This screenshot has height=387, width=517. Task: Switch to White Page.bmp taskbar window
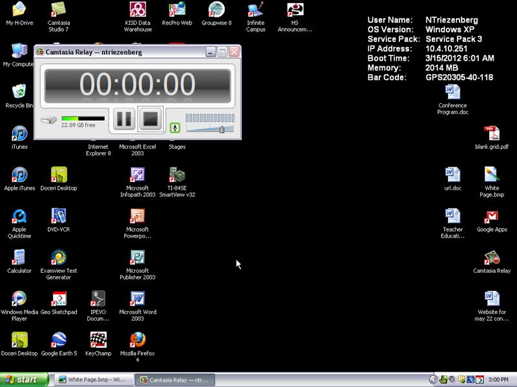[x=94, y=380]
